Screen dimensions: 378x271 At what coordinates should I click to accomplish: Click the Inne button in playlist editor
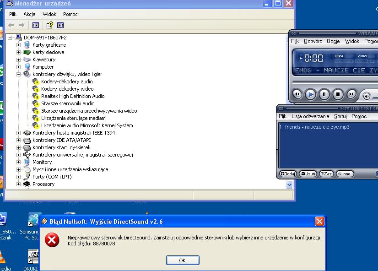click(345, 174)
